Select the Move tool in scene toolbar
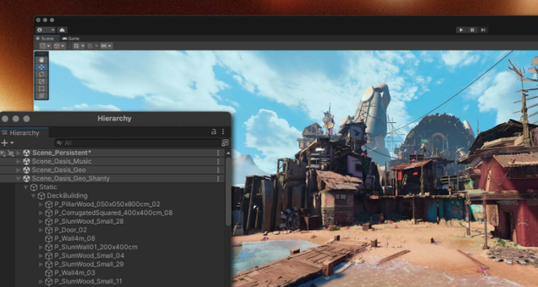This screenshot has height=287, width=538. (42, 67)
